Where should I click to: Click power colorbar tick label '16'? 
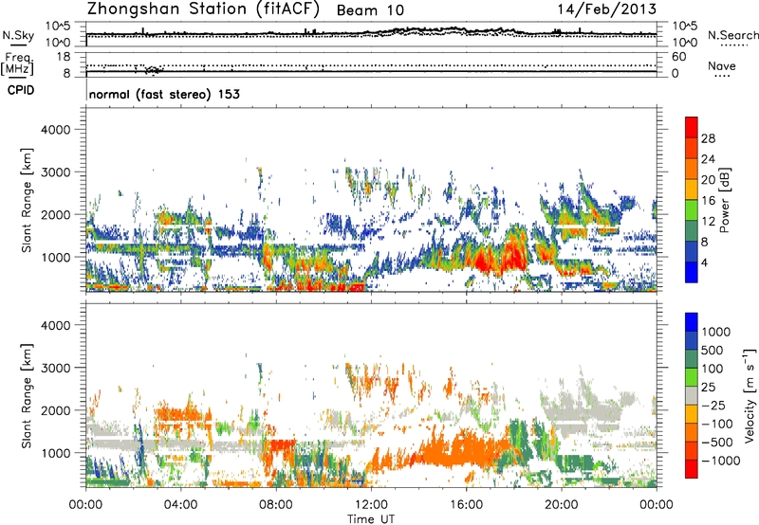point(708,201)
